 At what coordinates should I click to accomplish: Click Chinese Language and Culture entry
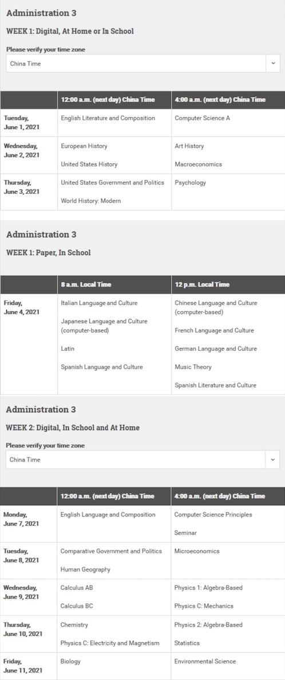pyautogui.click(x=216, y=307)
